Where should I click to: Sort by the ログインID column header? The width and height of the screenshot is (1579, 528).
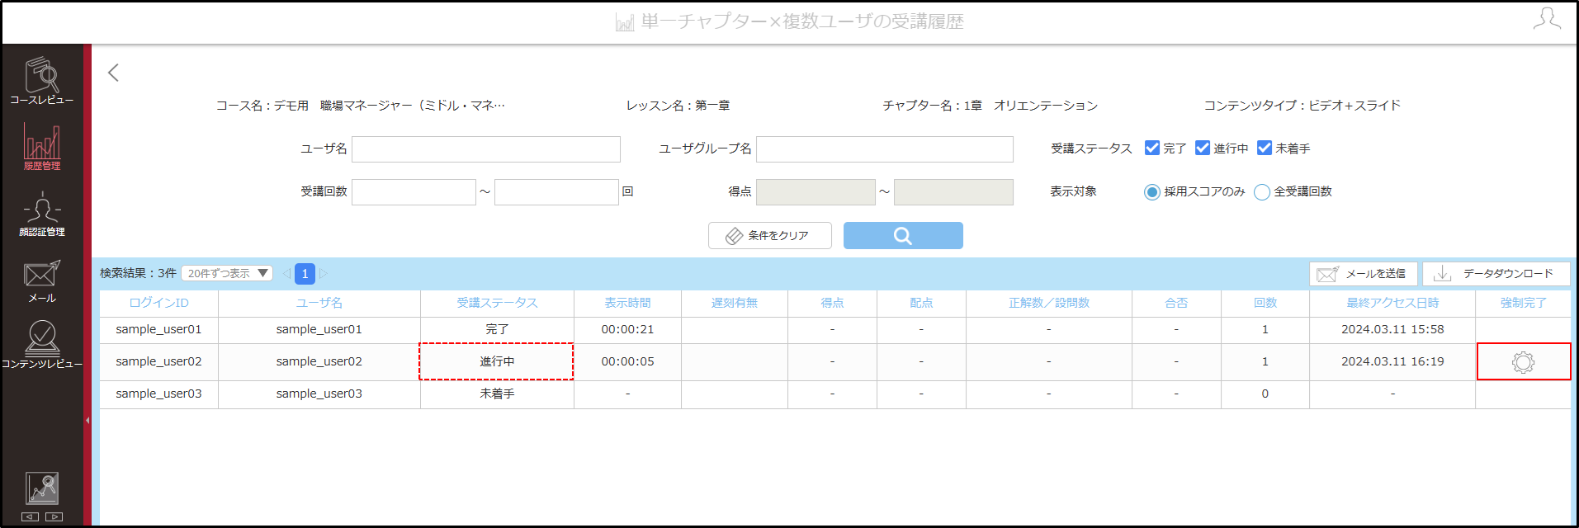[158, 303]
